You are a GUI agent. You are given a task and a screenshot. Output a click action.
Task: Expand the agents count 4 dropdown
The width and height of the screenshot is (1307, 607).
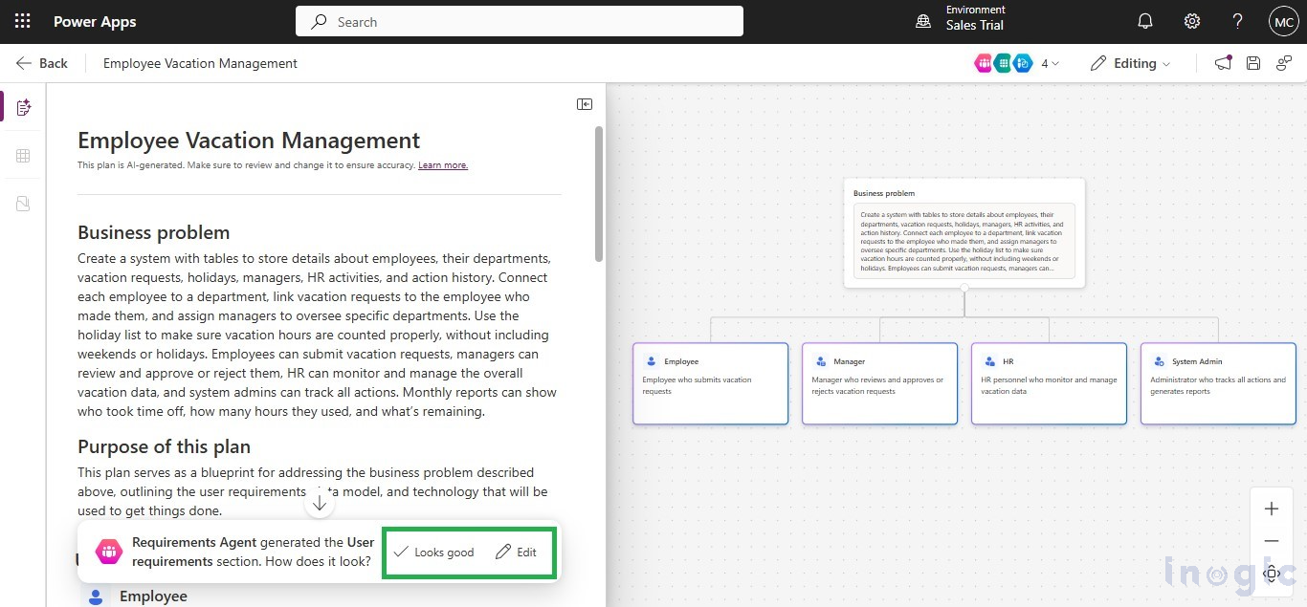tap(1050, 63)
